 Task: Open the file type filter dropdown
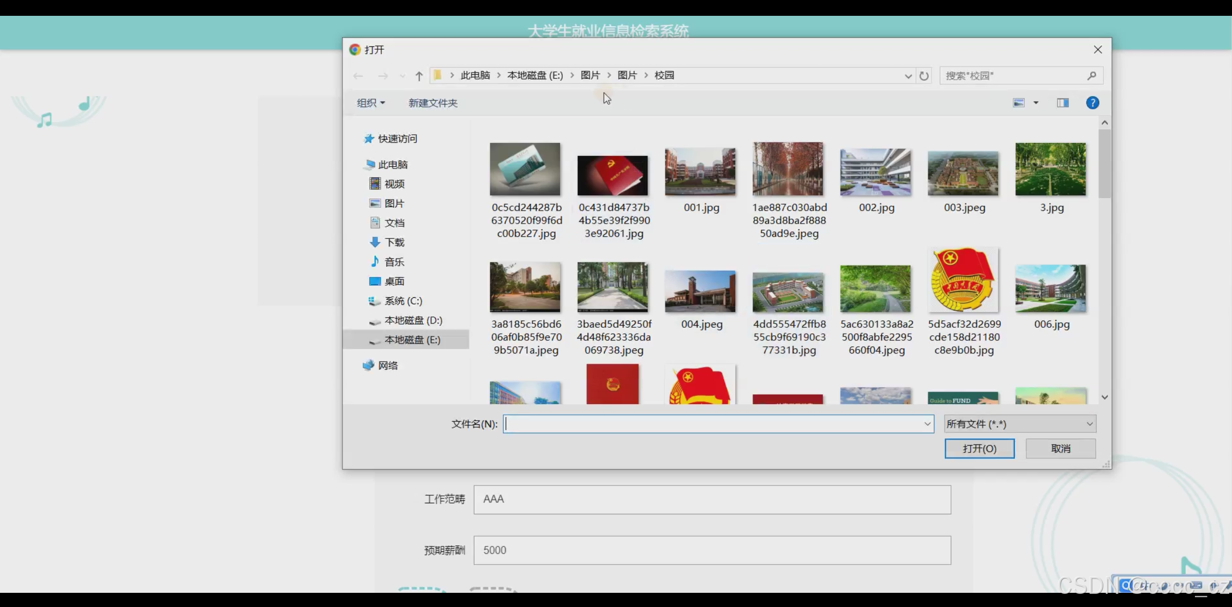(1019, 424)
